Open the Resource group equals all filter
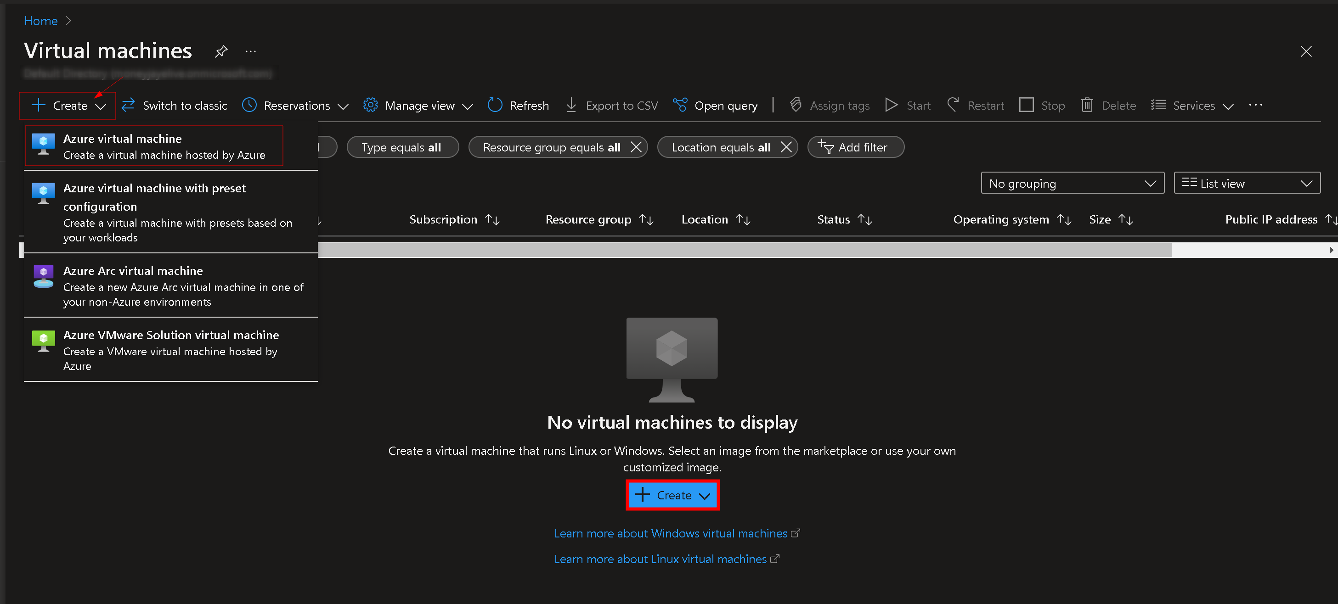The width and height of the screenshot is (1338, 604). pos(552,147)
